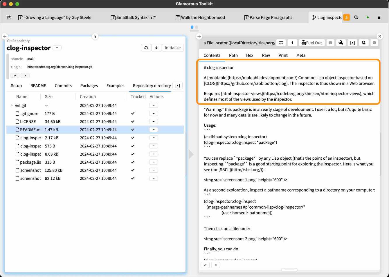
Task: Open the Walk the Neighborhood tab
Action: point(200,17)
